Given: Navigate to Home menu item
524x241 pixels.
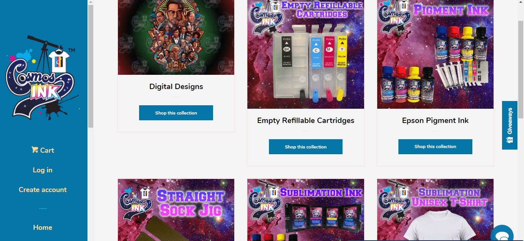Looking at the screenshot, I should click(x=43, y=228).
